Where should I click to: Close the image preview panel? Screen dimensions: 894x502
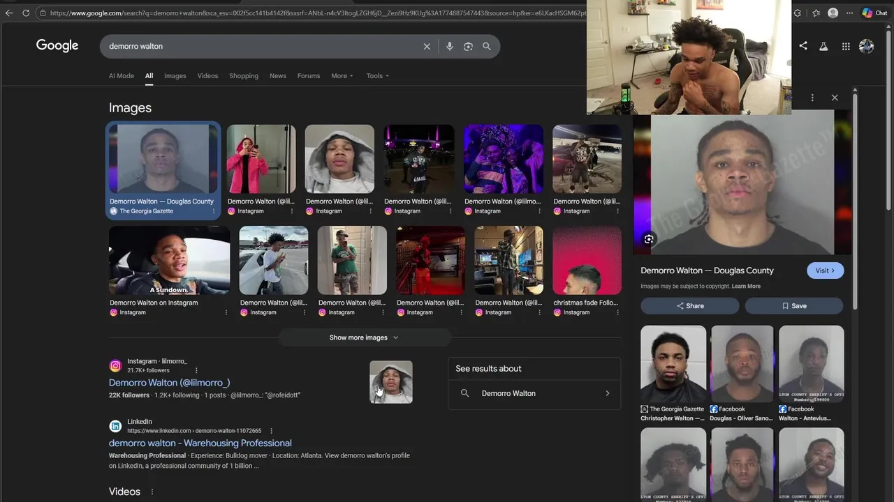click(x=835, y=98)
